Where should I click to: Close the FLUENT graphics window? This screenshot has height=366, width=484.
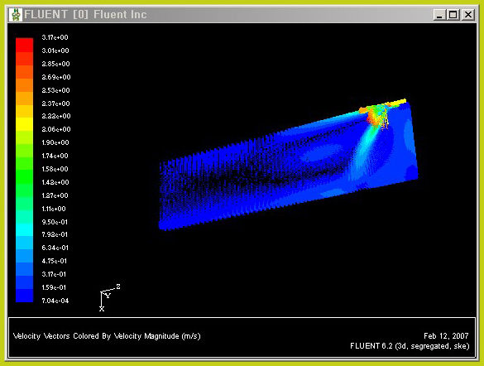coord(468,15)
